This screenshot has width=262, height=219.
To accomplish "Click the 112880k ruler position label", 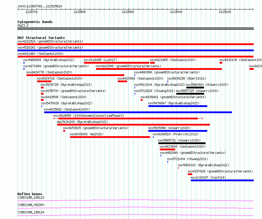I will [80, 12].
